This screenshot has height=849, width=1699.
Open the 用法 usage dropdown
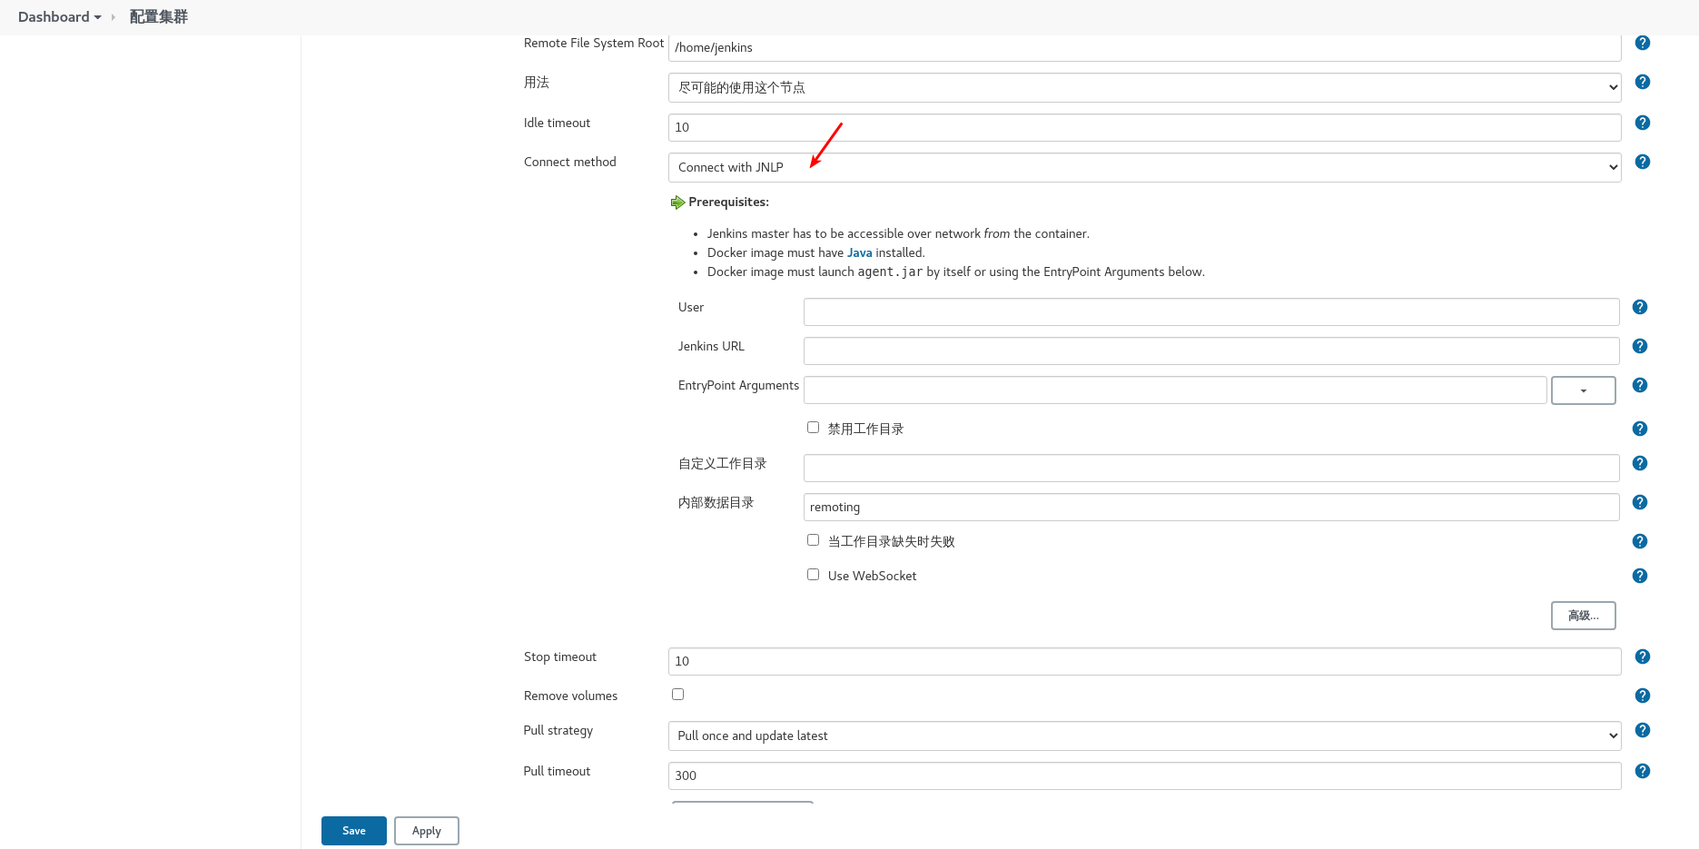click(x=1143, y=87)
